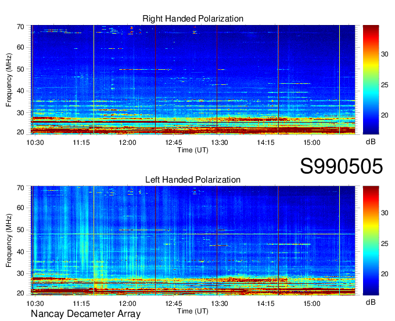Click the 13:30 time tick under Right Handed plot
The height and width of the screenshot is (321, 395).
pos(220,142)
